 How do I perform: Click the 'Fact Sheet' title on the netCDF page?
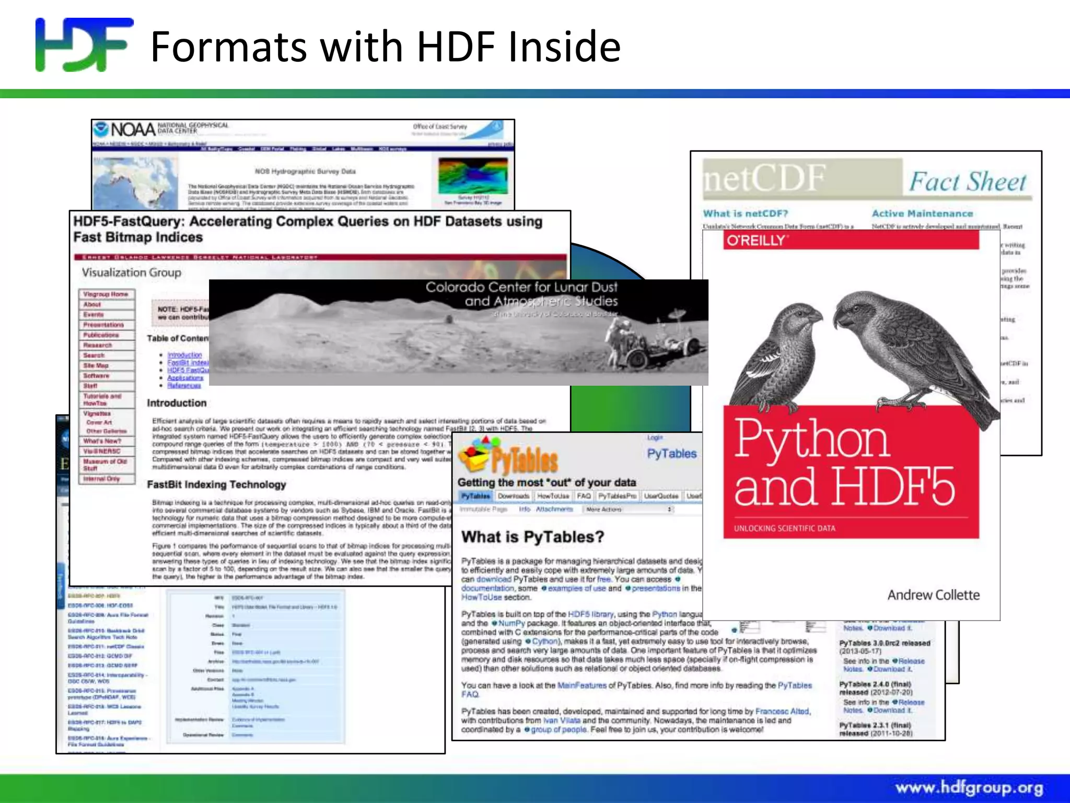tap(968, 182)
